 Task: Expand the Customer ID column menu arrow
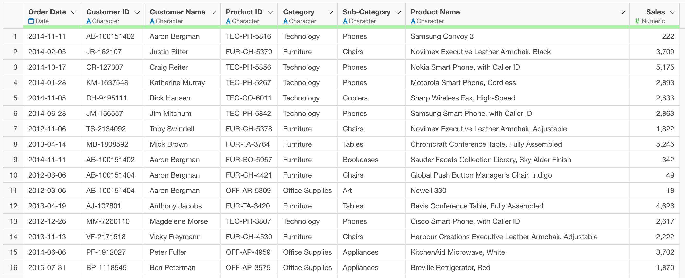pyautogui.click(x=137, y=13)
